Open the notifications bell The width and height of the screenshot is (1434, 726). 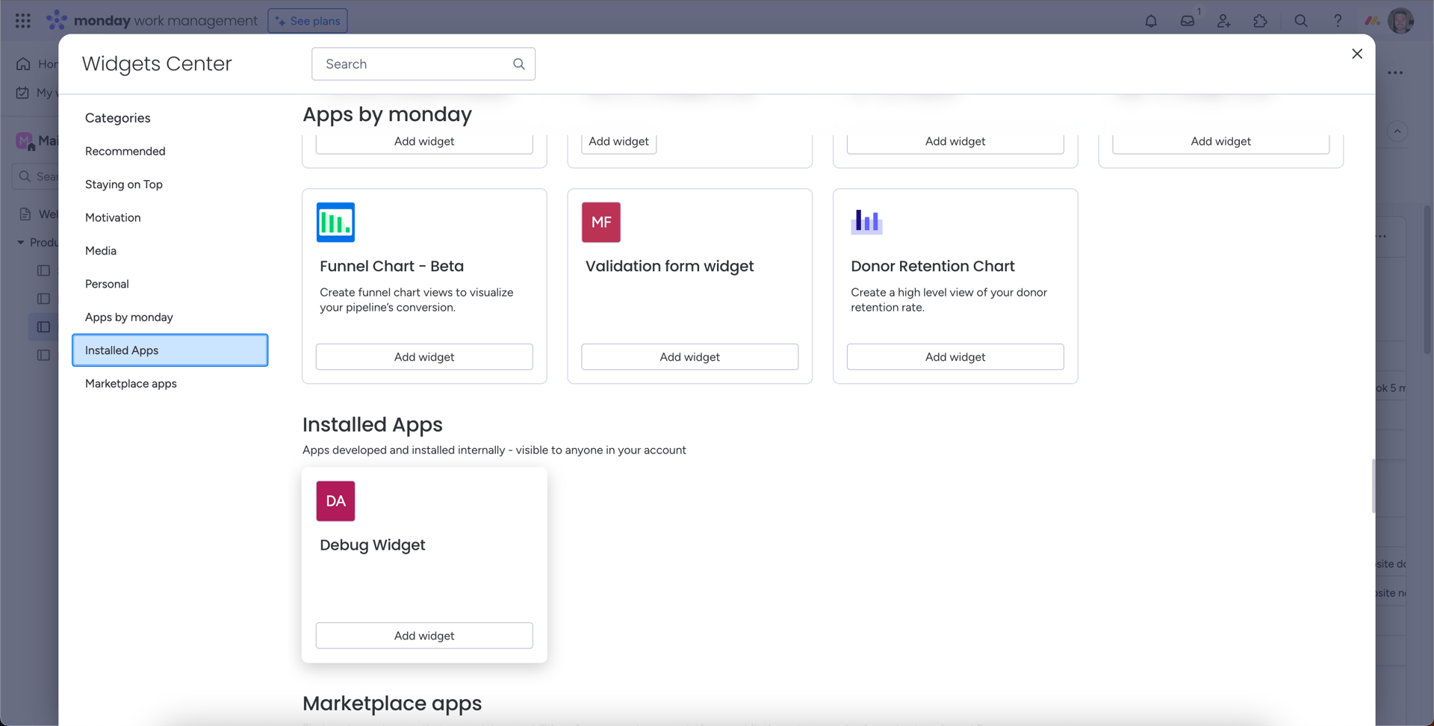(x=1151, y=21)
